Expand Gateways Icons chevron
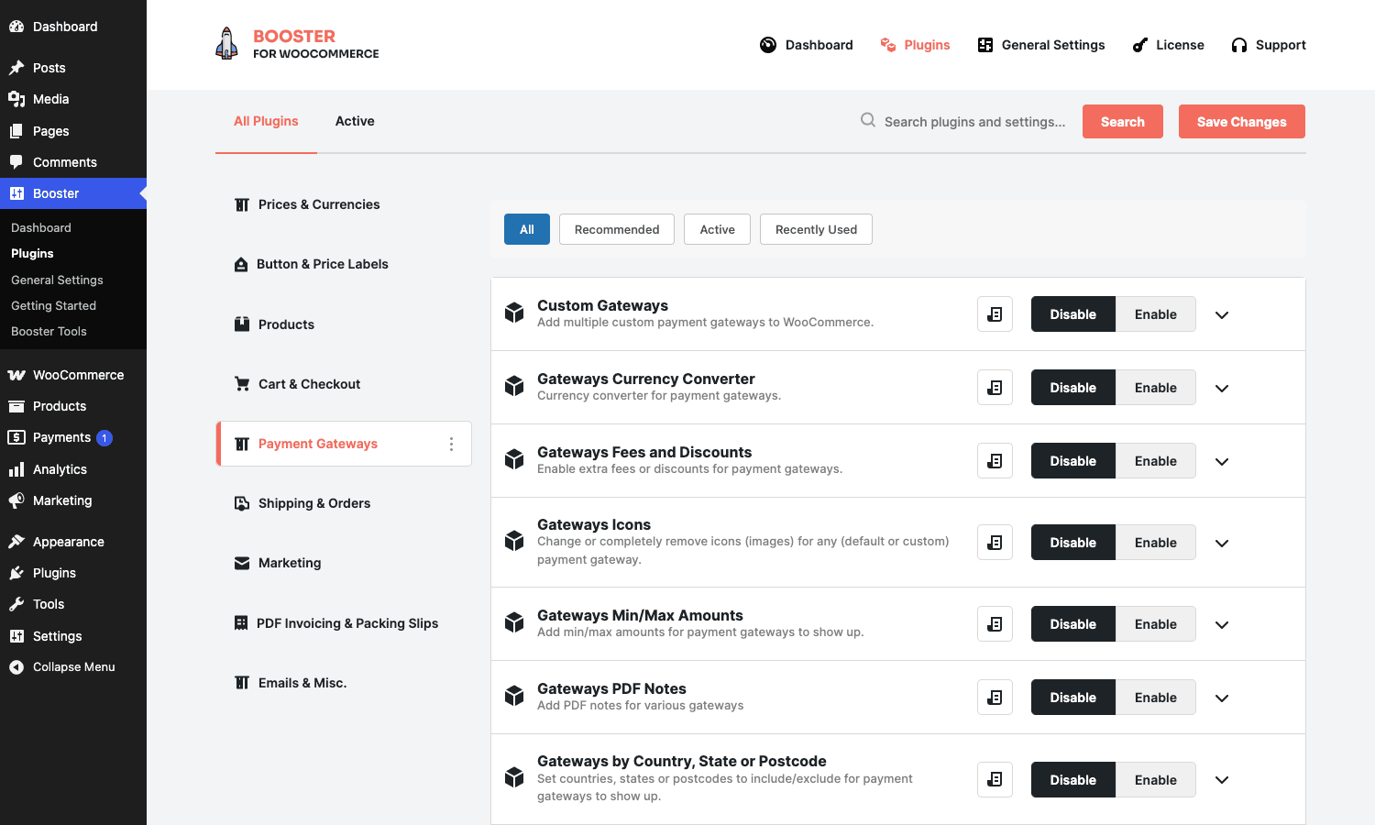The width and height of the screenshot is (1375, 825). 1222,544
